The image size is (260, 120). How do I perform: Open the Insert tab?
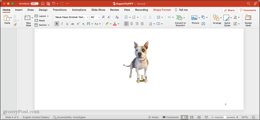(x=19, y=10)
